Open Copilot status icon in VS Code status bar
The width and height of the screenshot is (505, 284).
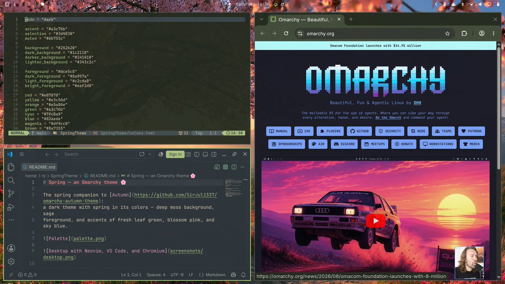234,275
